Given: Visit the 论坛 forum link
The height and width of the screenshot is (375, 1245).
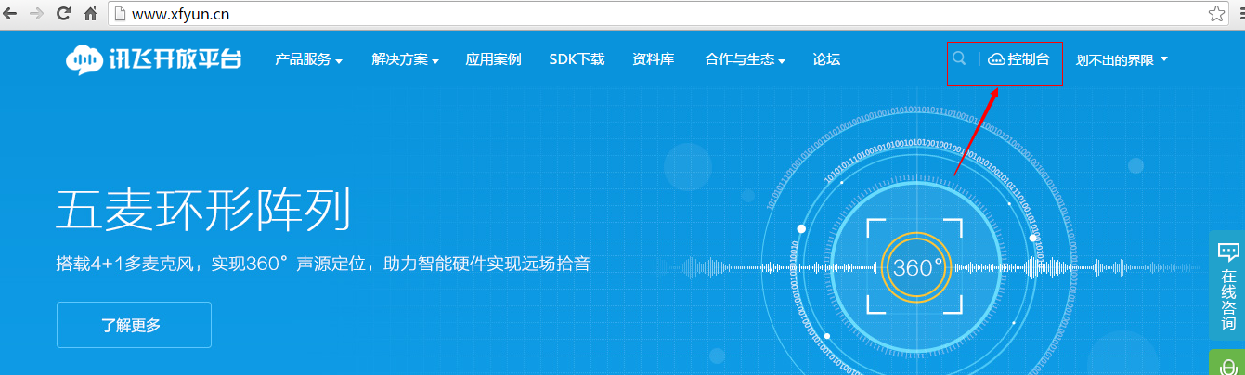Looking at the screenshot, I should click(x=826, y=59).
